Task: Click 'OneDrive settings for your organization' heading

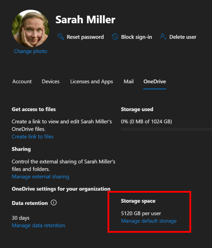Action: pos(61,189)
